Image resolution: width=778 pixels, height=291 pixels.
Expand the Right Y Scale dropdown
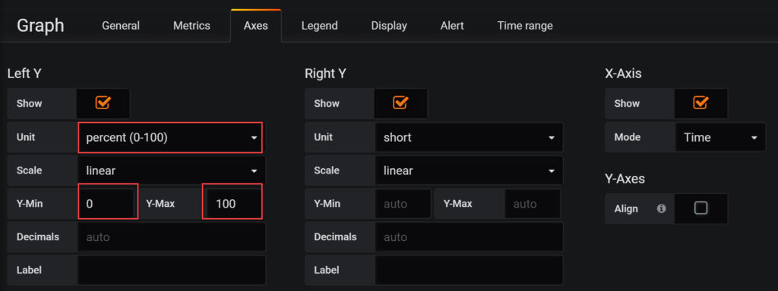point(469,171)
